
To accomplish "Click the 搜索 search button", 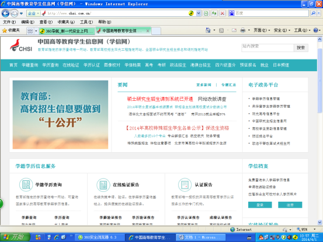I will [301, 48].
